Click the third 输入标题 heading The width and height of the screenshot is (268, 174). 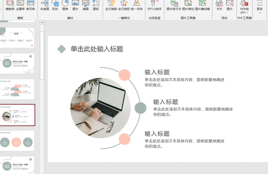[157, 134]
